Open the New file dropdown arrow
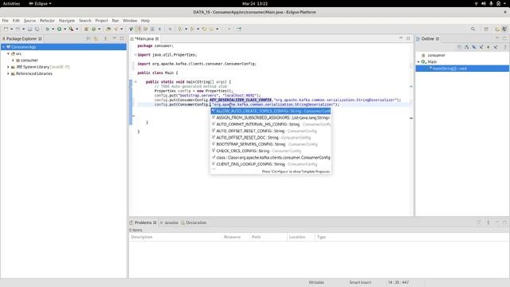Viewport: 510px width, 287px height. tap(11, 29)
